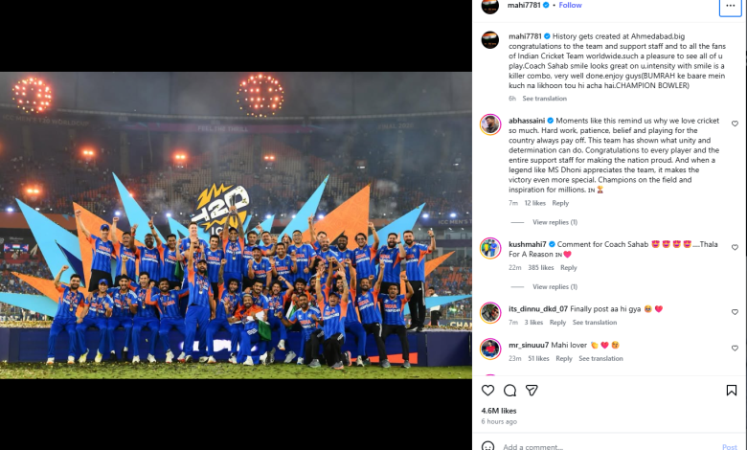
Task: Like mr_sinuuu7's comment heart
Action: click(735, 349)
